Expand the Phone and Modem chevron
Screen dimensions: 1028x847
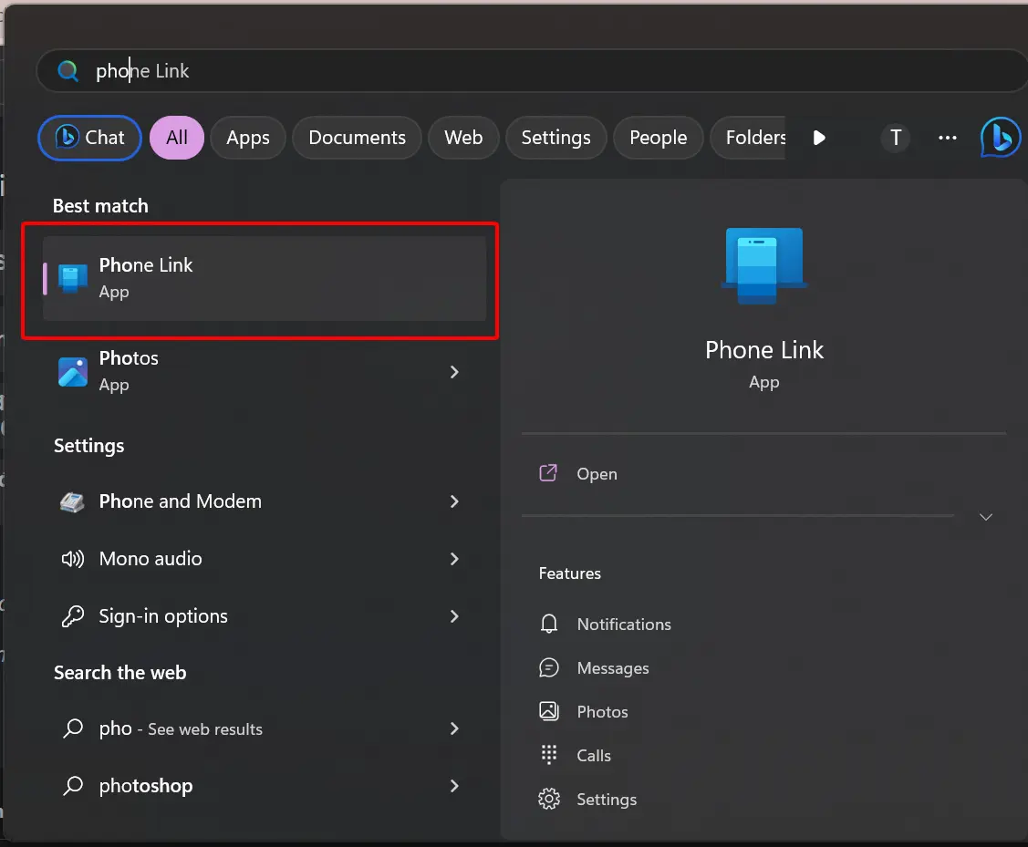454,502
